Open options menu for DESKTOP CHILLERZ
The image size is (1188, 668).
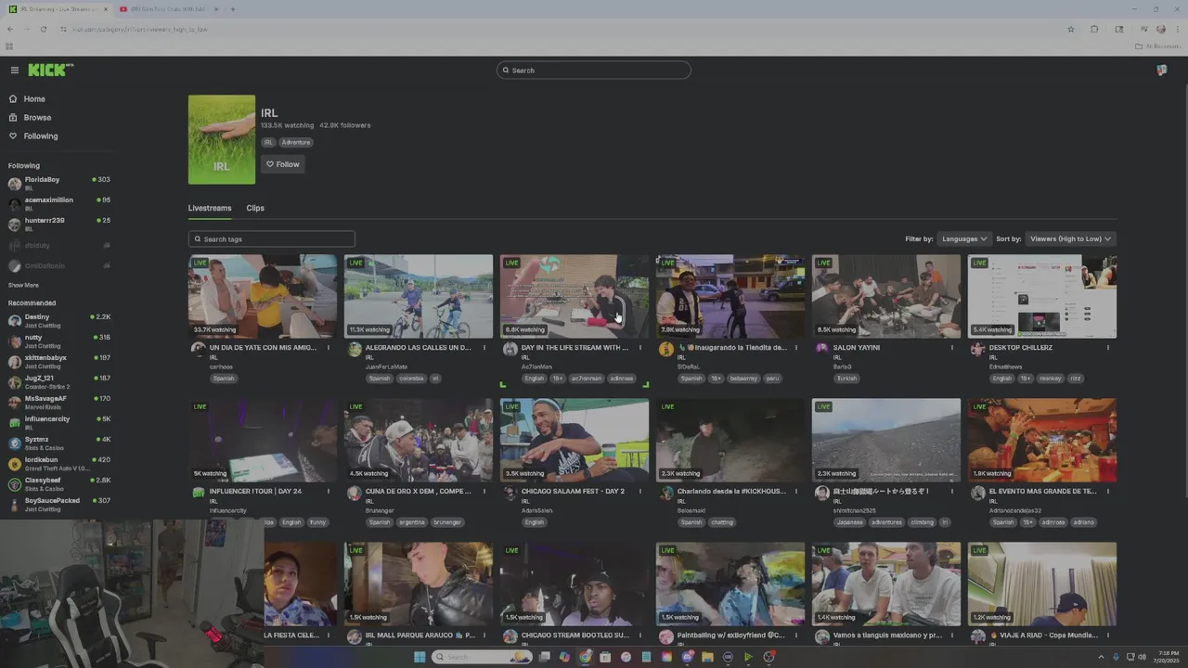pos(1108,348)
